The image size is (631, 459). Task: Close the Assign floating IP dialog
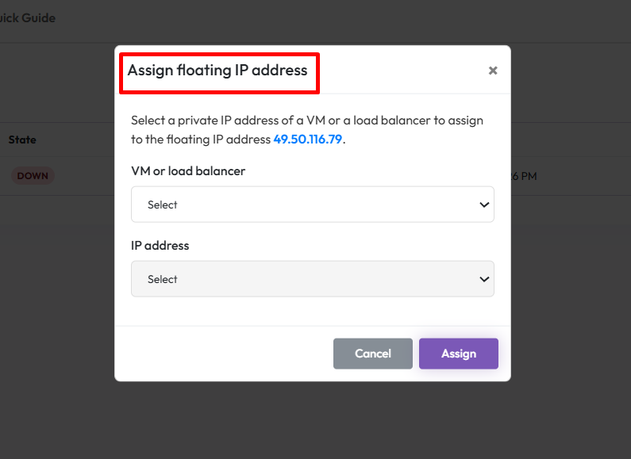pos(493,71)
